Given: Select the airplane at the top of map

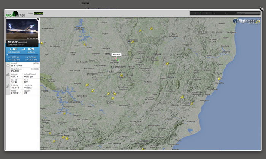Looking at the screenshot, I should click(x=151, y=28).
